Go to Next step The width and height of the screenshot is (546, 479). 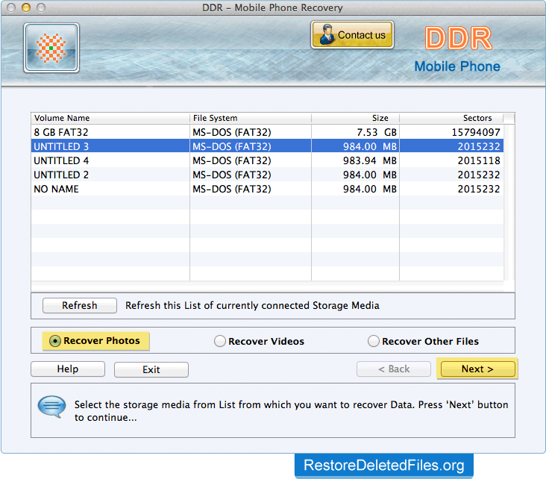pos(477,369)
